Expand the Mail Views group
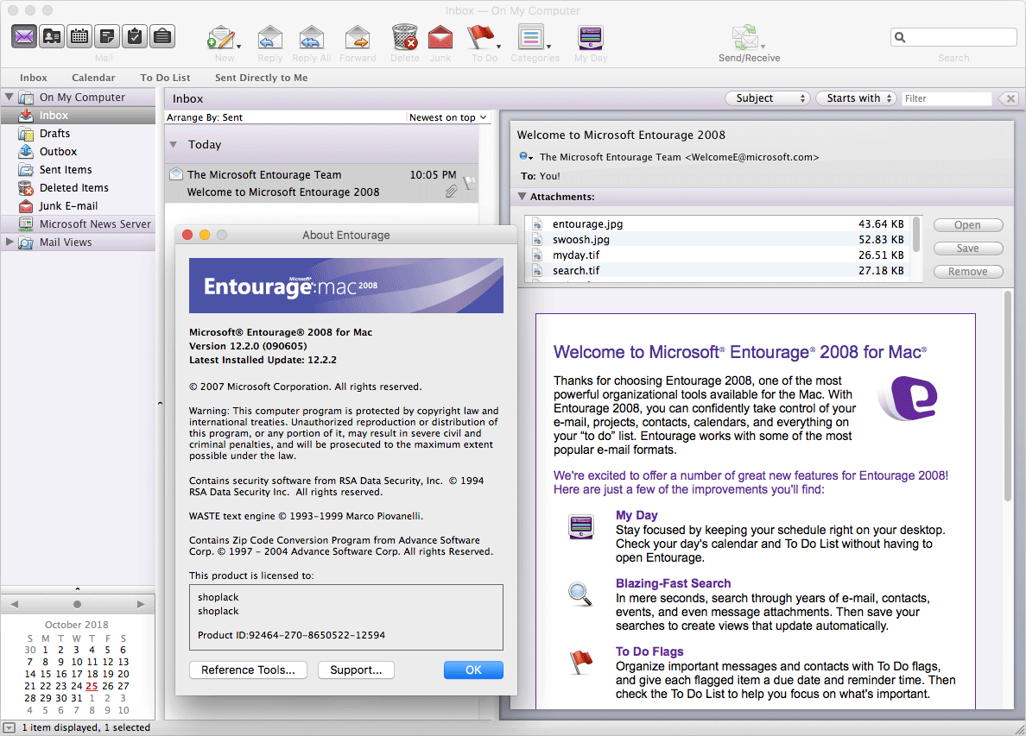The height and width of the screenshot is (736, 1026). coord(9,242)
